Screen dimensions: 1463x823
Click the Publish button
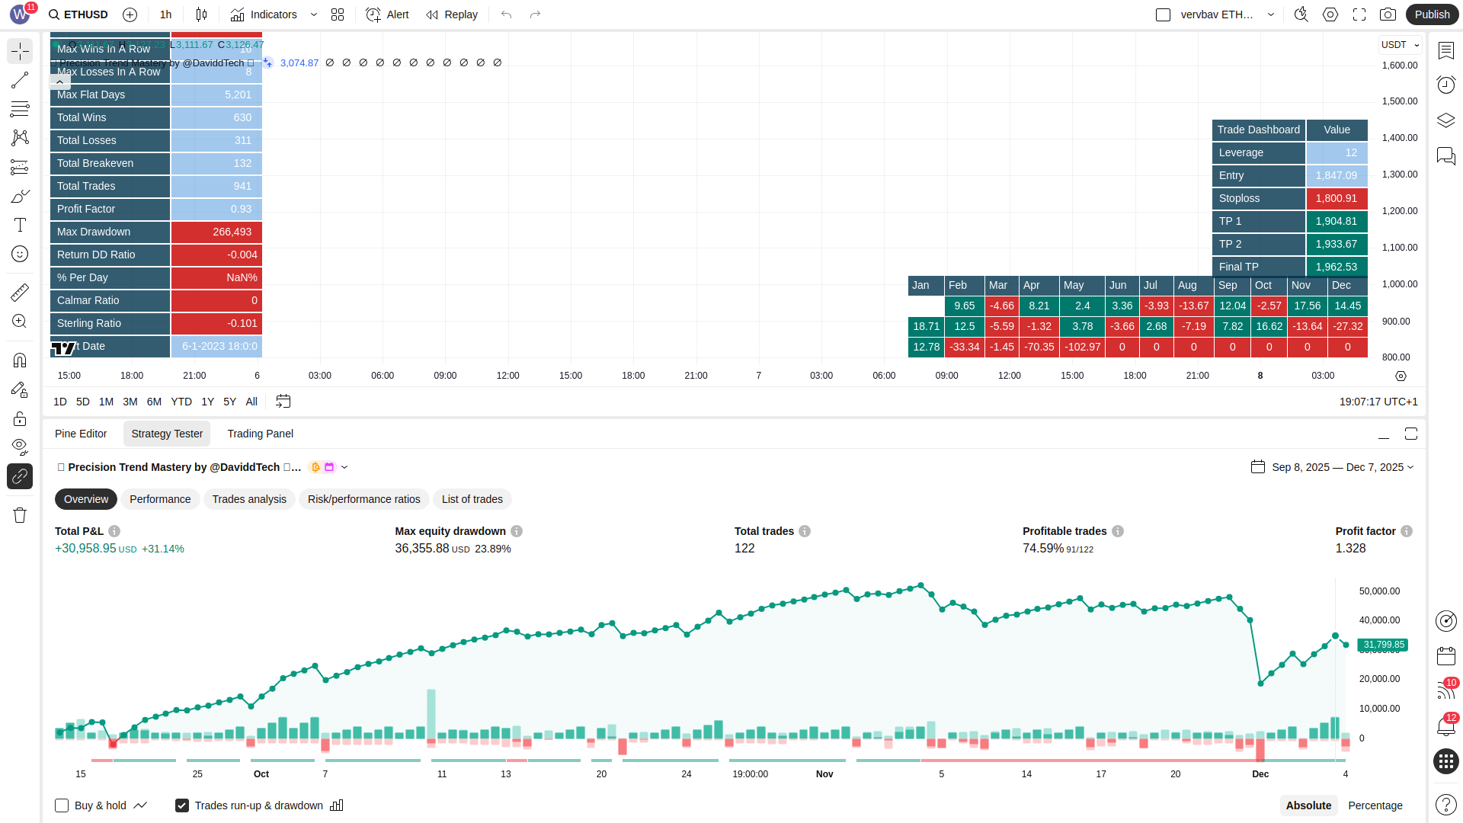click(x=1432, y=14)
